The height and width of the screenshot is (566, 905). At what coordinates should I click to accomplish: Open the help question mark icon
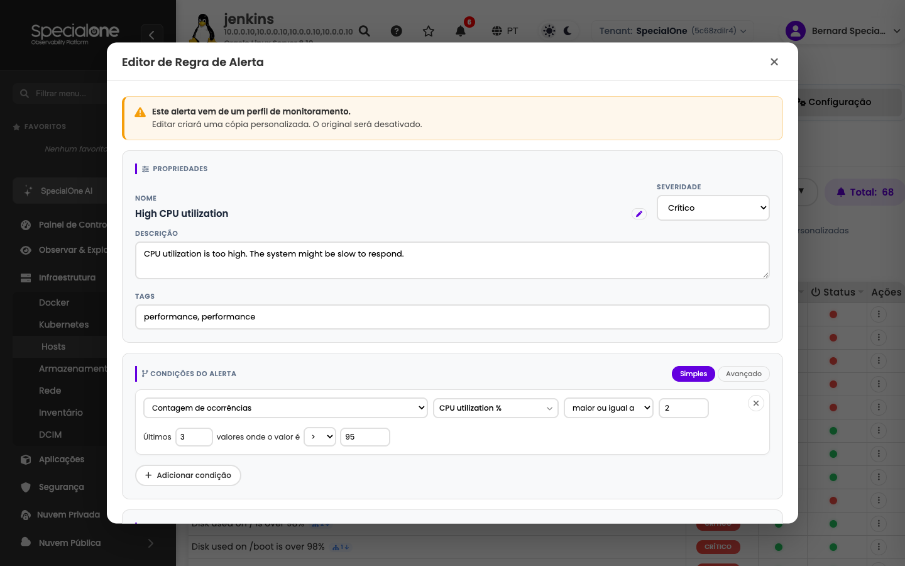[397, 31]
